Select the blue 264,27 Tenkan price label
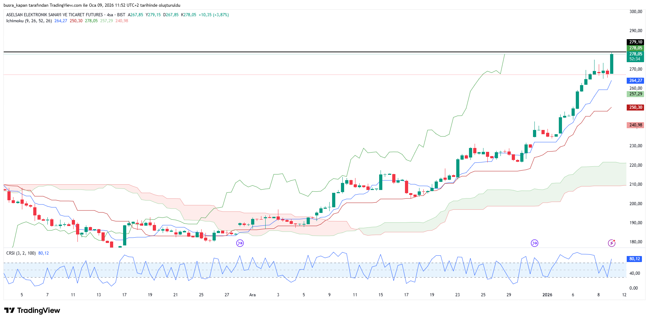Image resolution: width=649 pixels, height=321 pixels. [x=635, y=81]
